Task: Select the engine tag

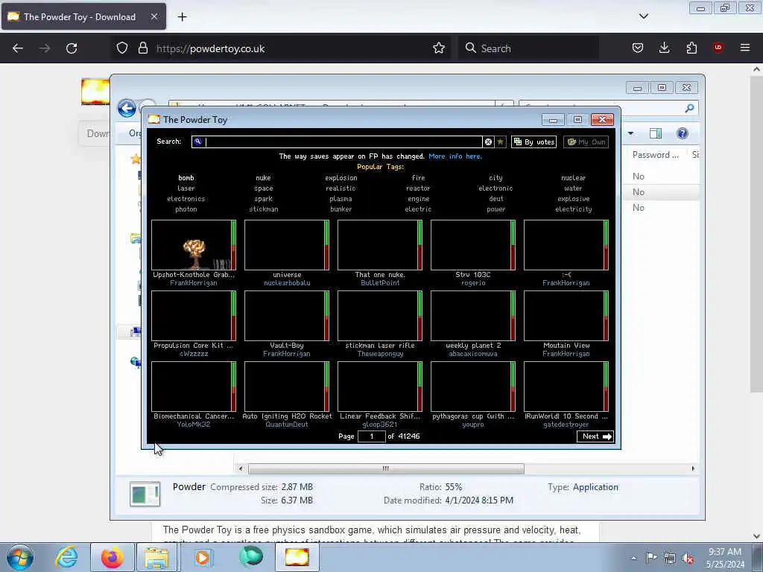Action: 418,199
